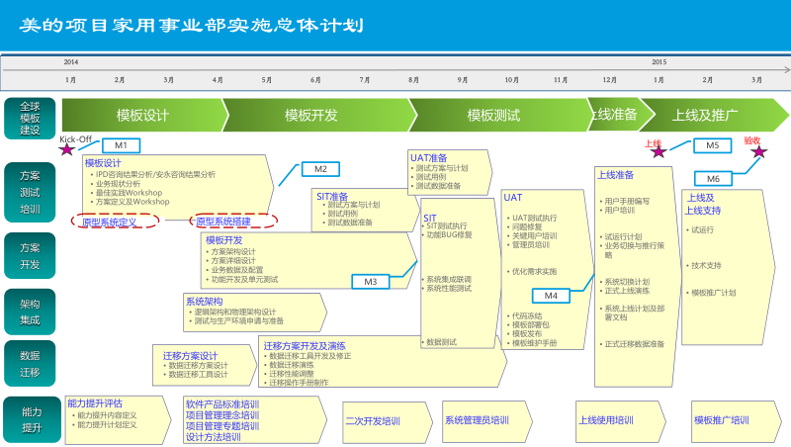The width and height of the screenshot is (791, 447).
Task: Click the SIT box heading
Action: 430,218
